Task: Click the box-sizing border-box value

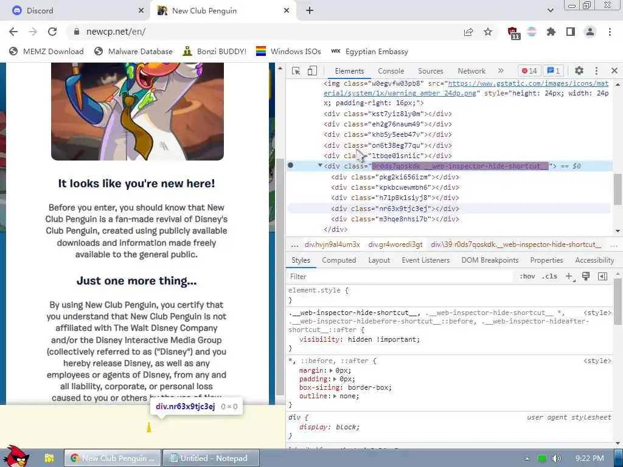Action: tap(367, 387)
